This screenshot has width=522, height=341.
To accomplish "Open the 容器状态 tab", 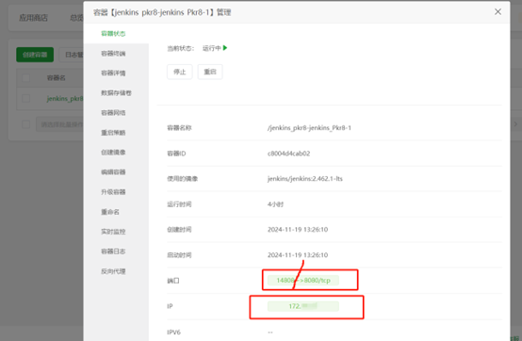I will click(x=113, y=34).
